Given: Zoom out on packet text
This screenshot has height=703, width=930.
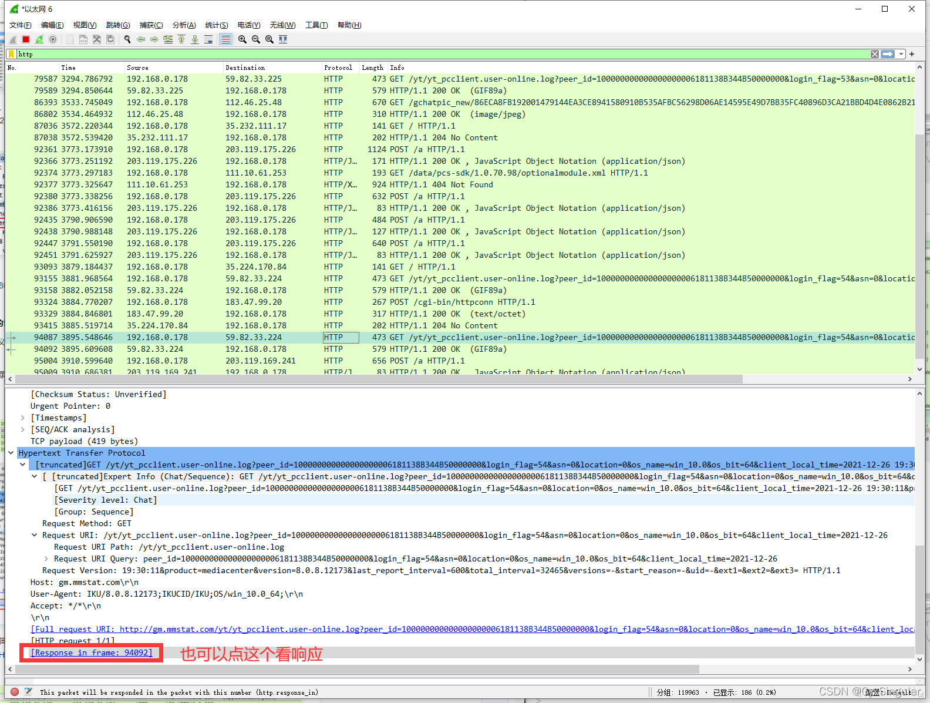Looking at the screenshot, I should point(256,39).
